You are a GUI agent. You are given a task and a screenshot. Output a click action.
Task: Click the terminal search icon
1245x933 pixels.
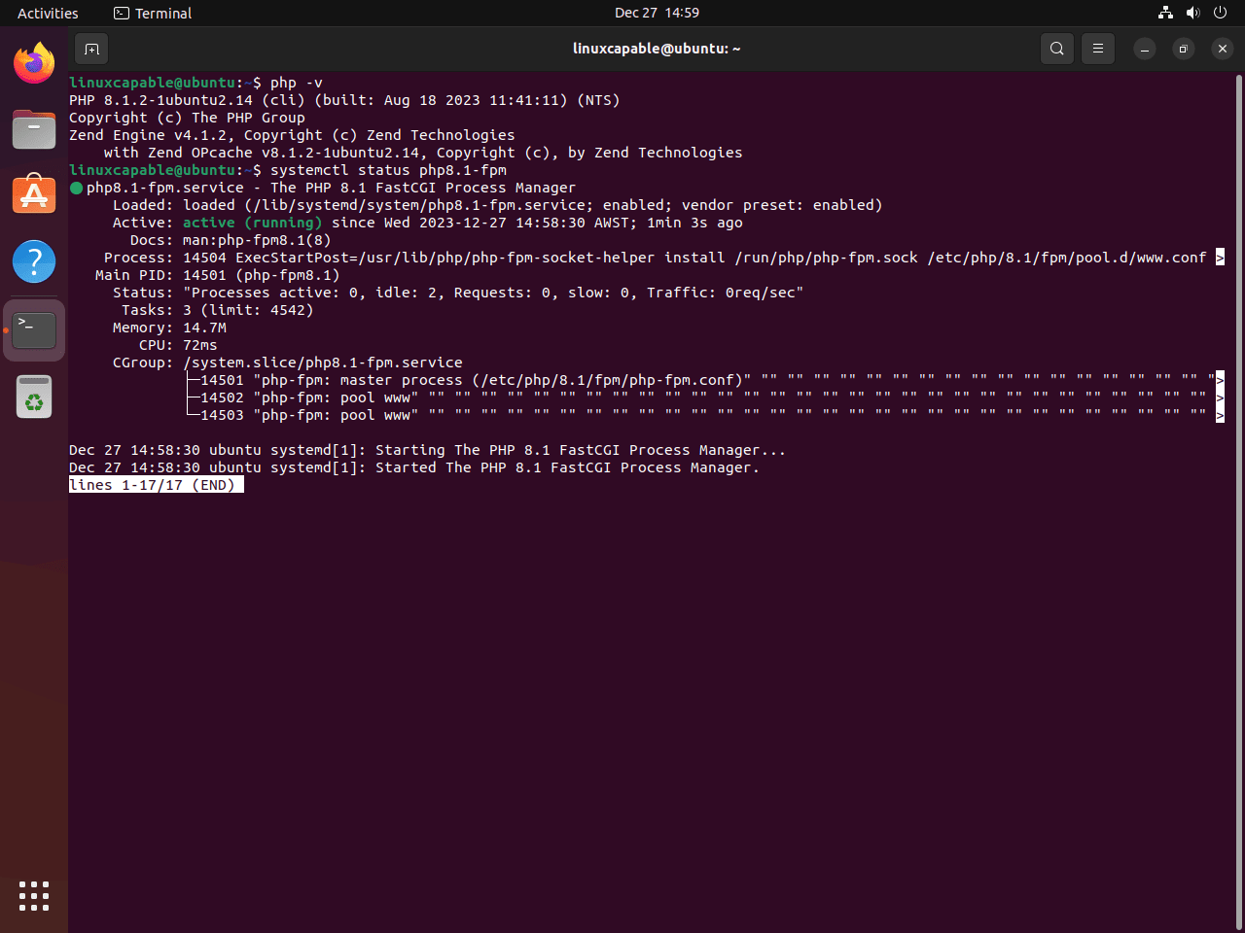(x=1057, y=49)
